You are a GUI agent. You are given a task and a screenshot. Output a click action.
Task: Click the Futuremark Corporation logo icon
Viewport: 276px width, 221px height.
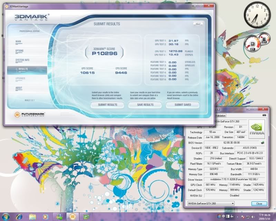click(17, 115)
